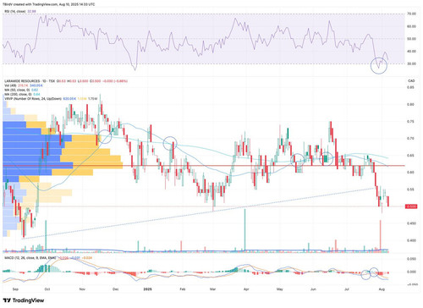Click the Dec label on time axis
The width and height of the screenshot is (423, 308).
coord(115,289)
